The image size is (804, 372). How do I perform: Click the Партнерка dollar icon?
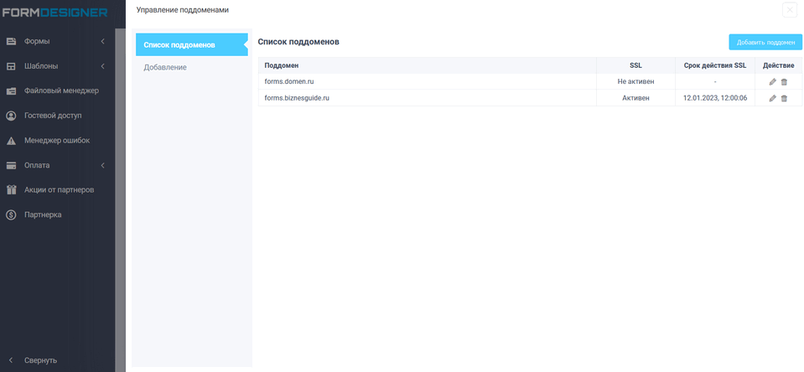point(12,214)
